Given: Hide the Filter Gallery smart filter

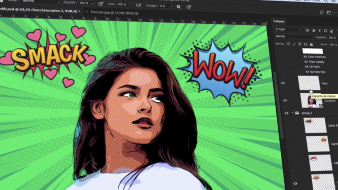Looking at the screenshot, I should pos(306,62).
